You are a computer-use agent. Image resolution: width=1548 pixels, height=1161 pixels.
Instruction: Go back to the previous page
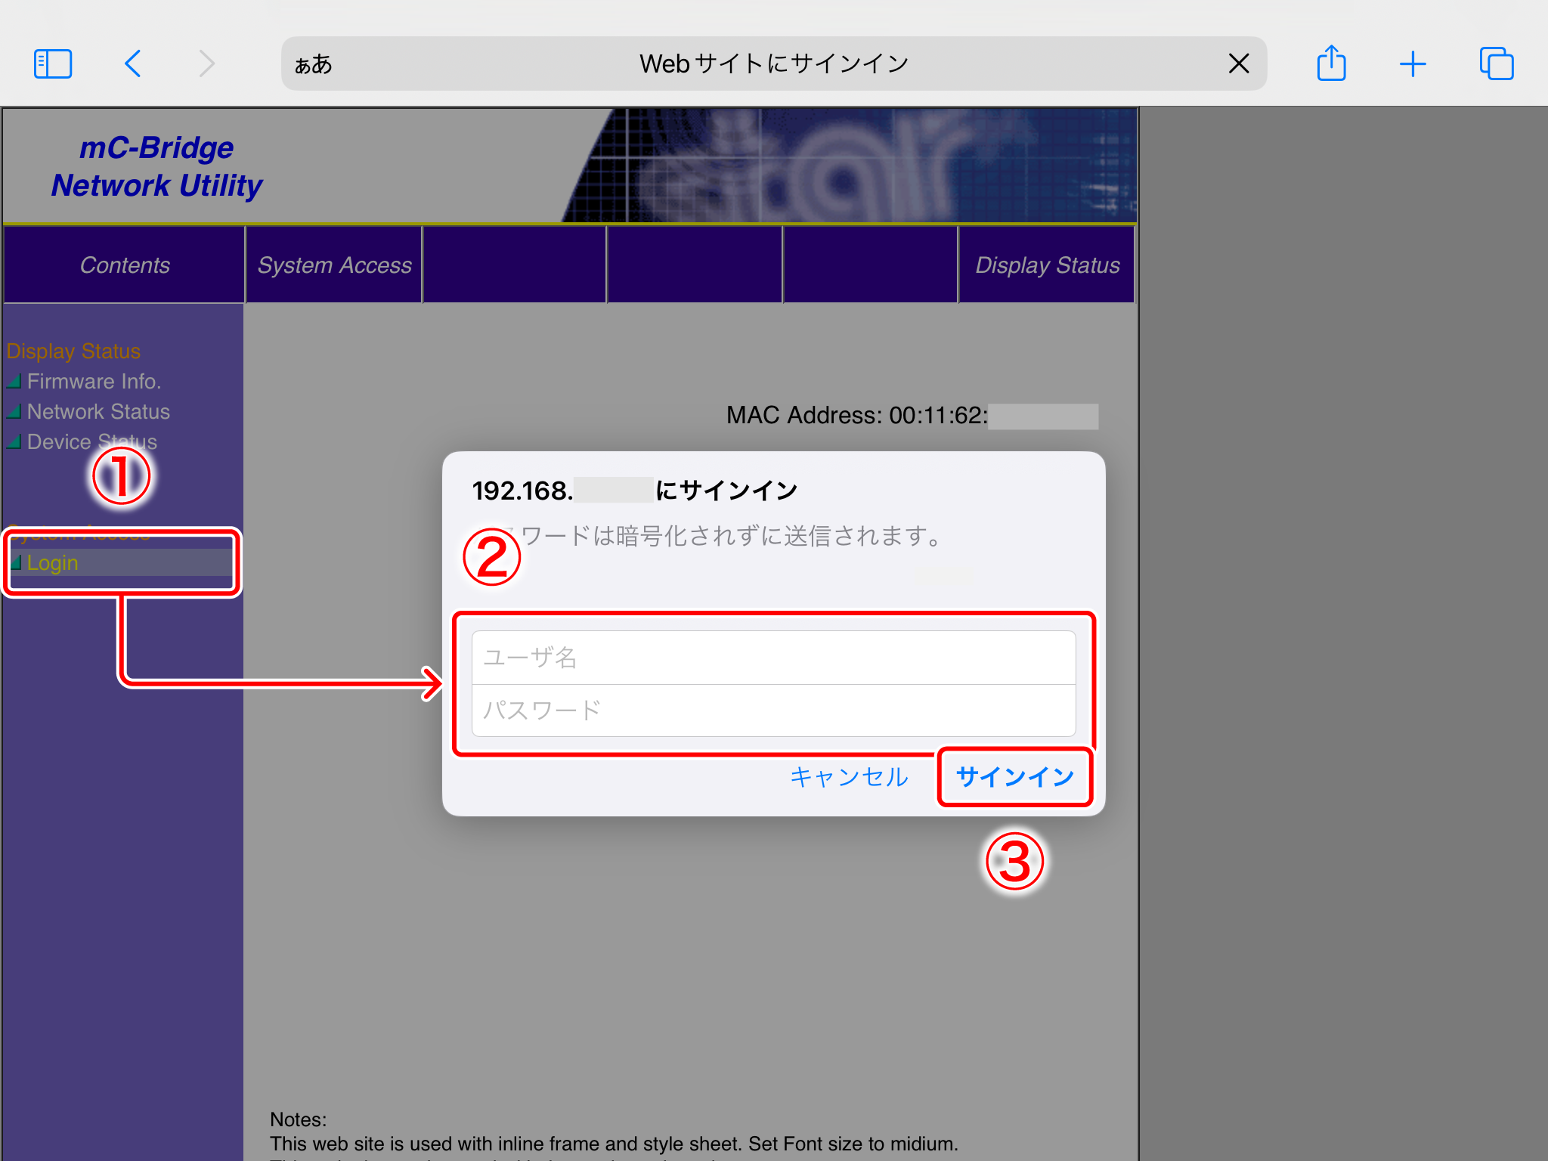[x=133, y=63]
